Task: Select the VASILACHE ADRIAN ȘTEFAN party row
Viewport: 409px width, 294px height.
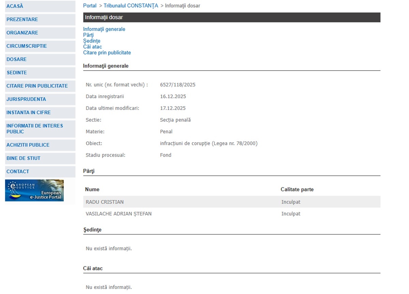Action: (x=232, y=214)
